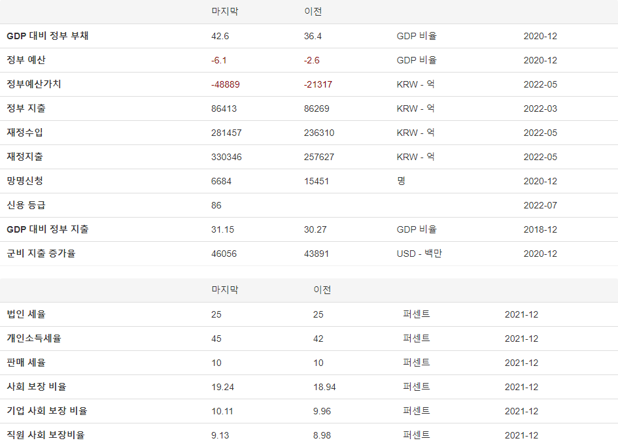Click the value 9.13
This screenshot has height=447, width=618.
[x=220, y=436]
